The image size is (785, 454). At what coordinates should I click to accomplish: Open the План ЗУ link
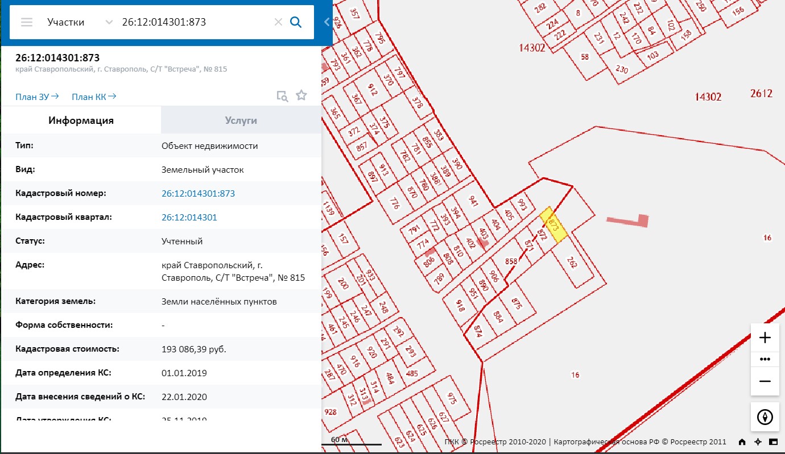tap(38, 97)
